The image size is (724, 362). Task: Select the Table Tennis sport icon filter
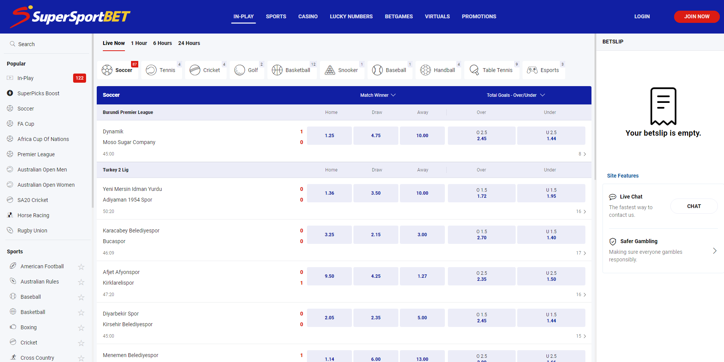click(x=492, y=70)
